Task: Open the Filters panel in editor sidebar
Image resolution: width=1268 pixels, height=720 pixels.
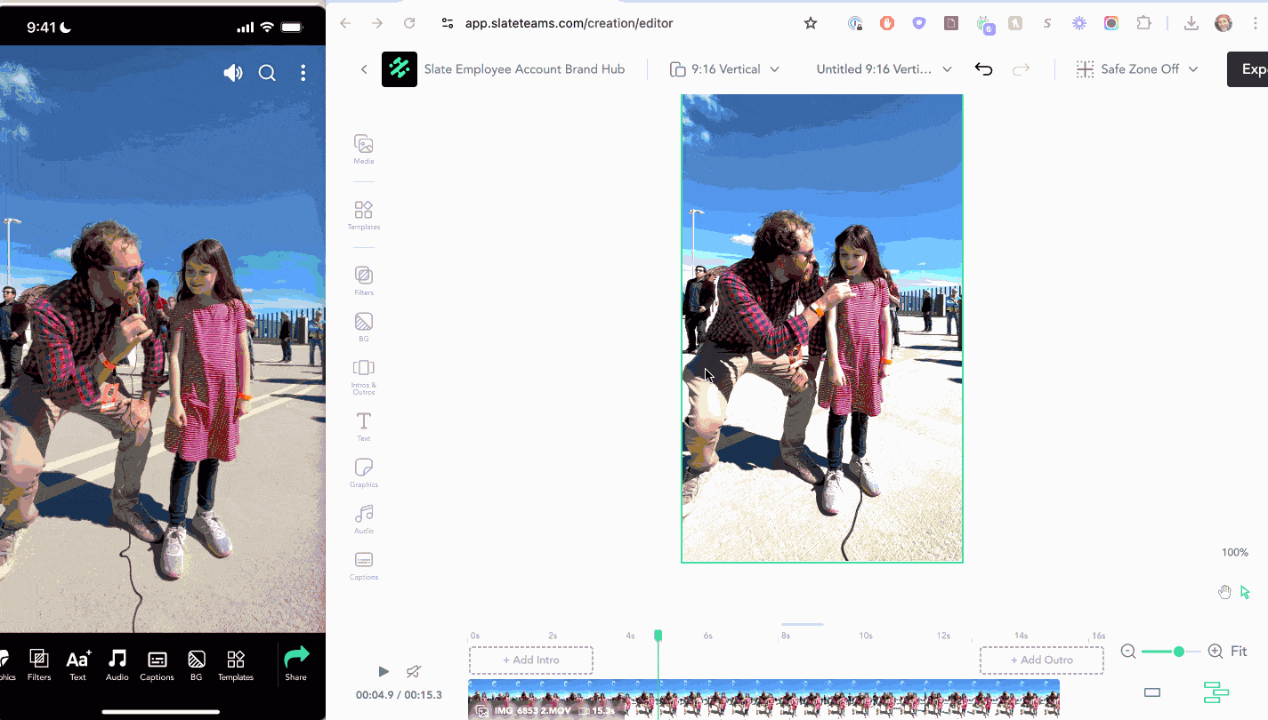Action: click(x=363, y=279)
